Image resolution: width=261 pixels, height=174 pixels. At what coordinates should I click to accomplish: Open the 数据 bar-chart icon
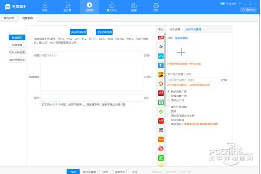134,7
